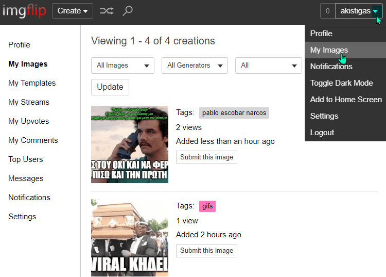The width and height of the screenshot is (386, 277).
Task: Click the shuffle random image icon
Action: tap(107, 11)
